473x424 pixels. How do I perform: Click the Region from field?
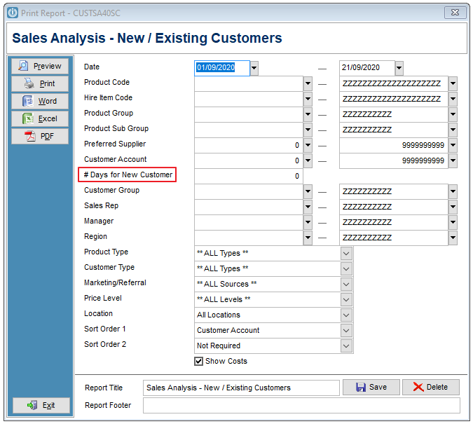[249, 238]
